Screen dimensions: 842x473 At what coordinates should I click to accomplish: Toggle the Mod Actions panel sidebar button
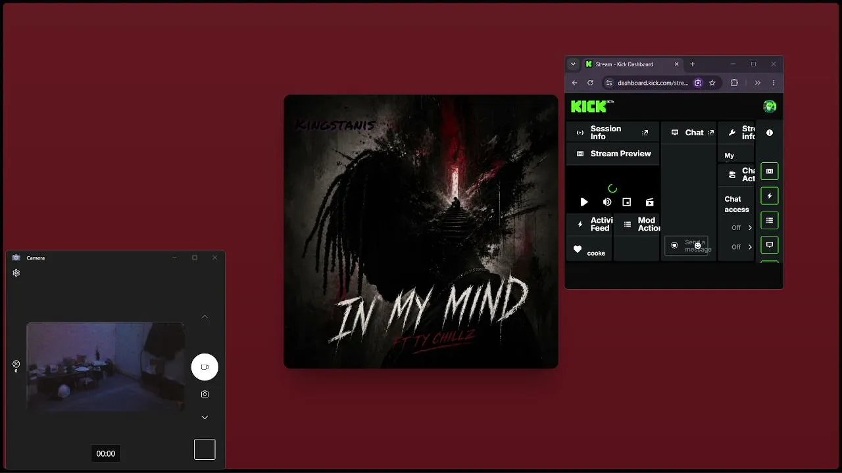pos(770,220)
